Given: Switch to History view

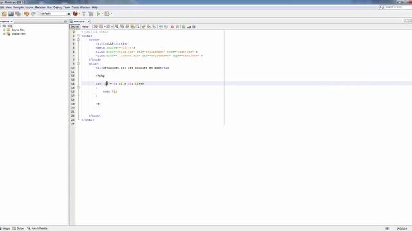Looking at the screenshot, I should 86,27.
